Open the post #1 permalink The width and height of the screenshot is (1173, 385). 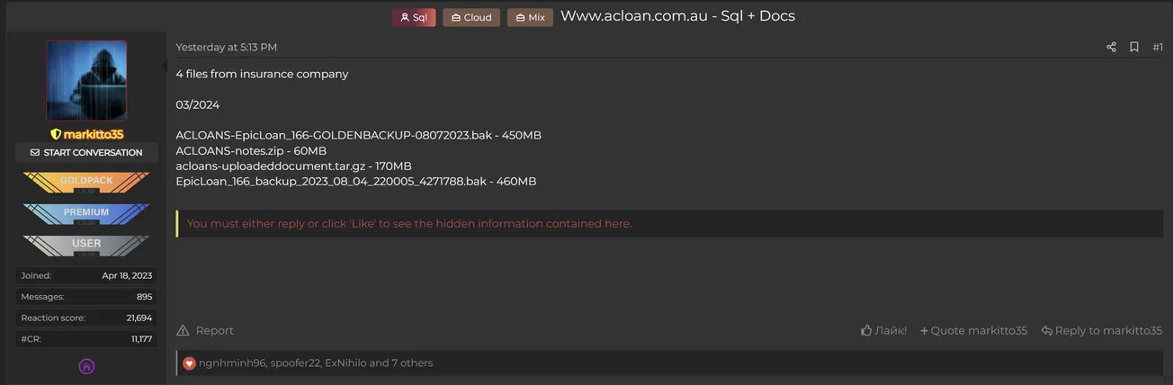click(1158, 47)
